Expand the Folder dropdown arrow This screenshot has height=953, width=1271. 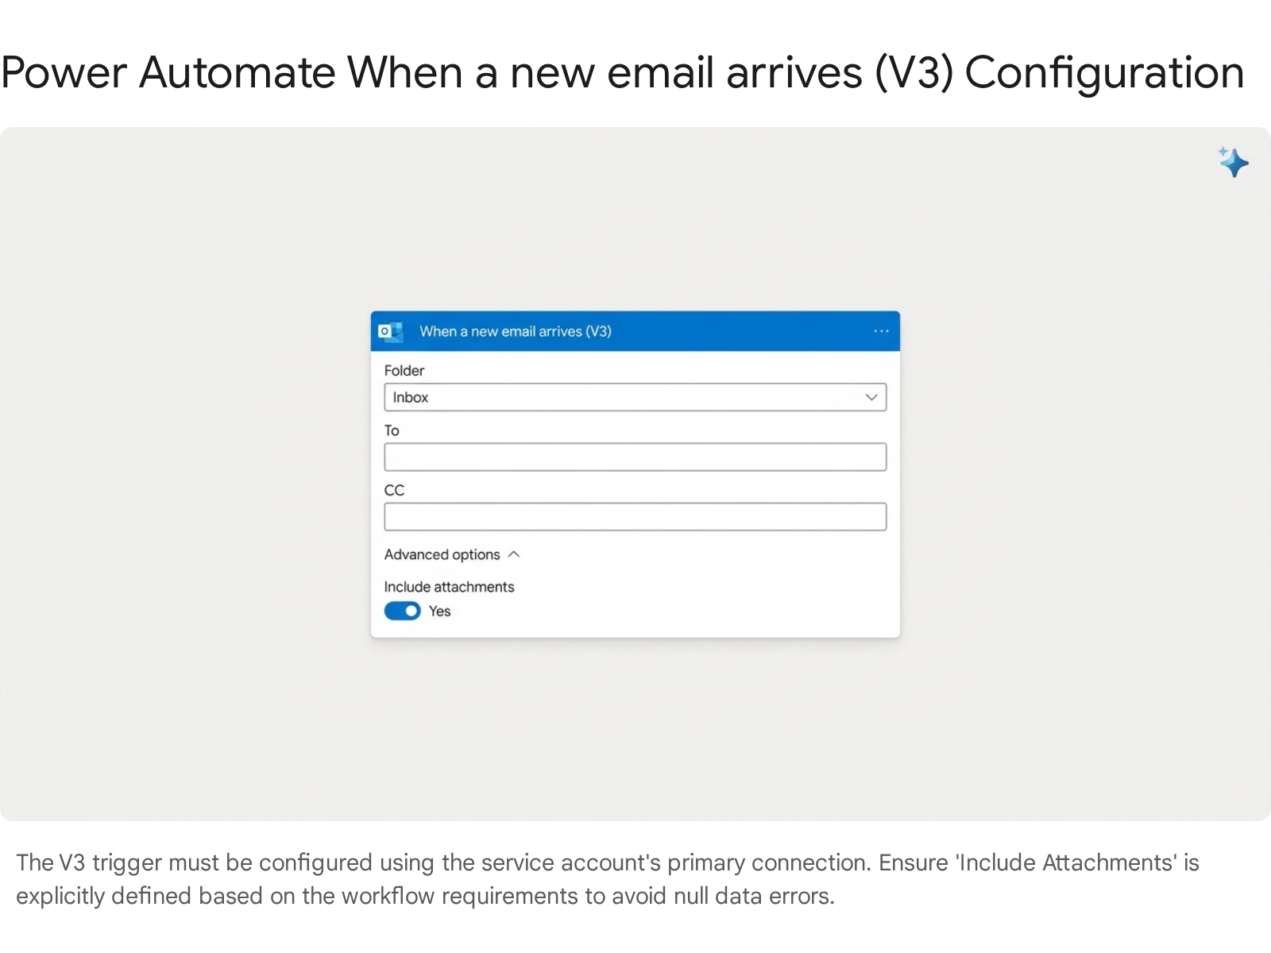coord(871,397)
